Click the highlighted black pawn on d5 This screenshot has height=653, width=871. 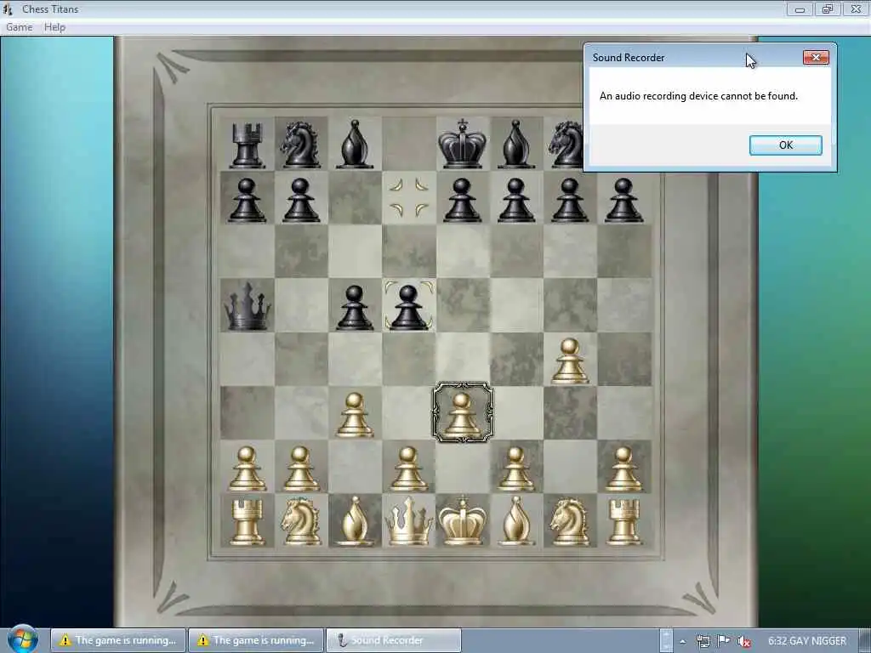click(x=408, y=308)
